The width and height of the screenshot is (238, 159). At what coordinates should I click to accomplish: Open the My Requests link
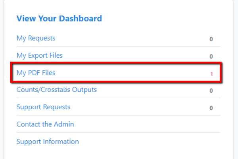click(36, 38)
